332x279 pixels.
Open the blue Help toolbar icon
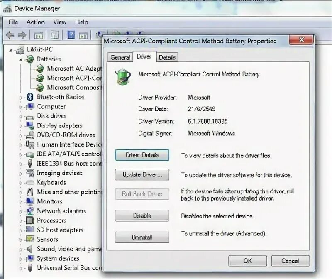(x=71, y=35)
